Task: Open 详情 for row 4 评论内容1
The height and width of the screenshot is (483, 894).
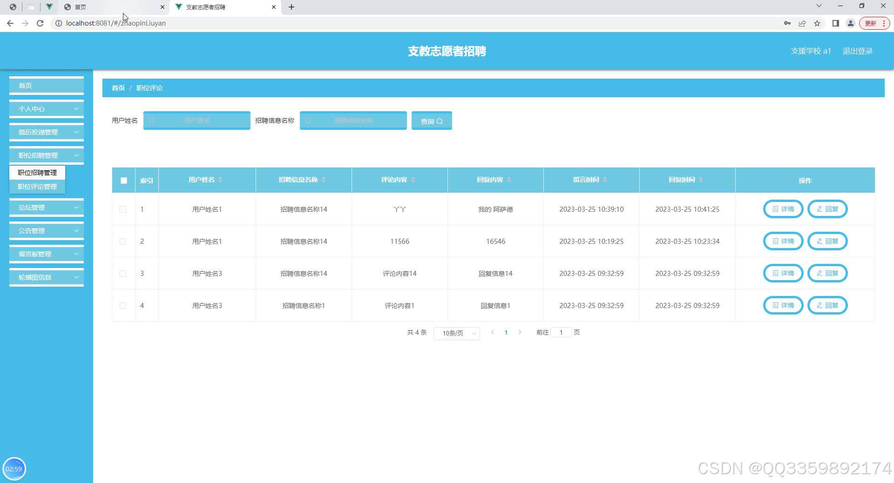Action: pyautogui.click(x=783, y=305)
